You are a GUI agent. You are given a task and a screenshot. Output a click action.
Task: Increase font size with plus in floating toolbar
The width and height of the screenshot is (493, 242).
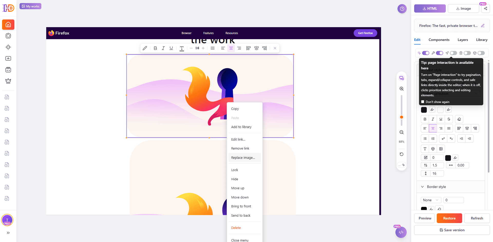click(203, 48)
